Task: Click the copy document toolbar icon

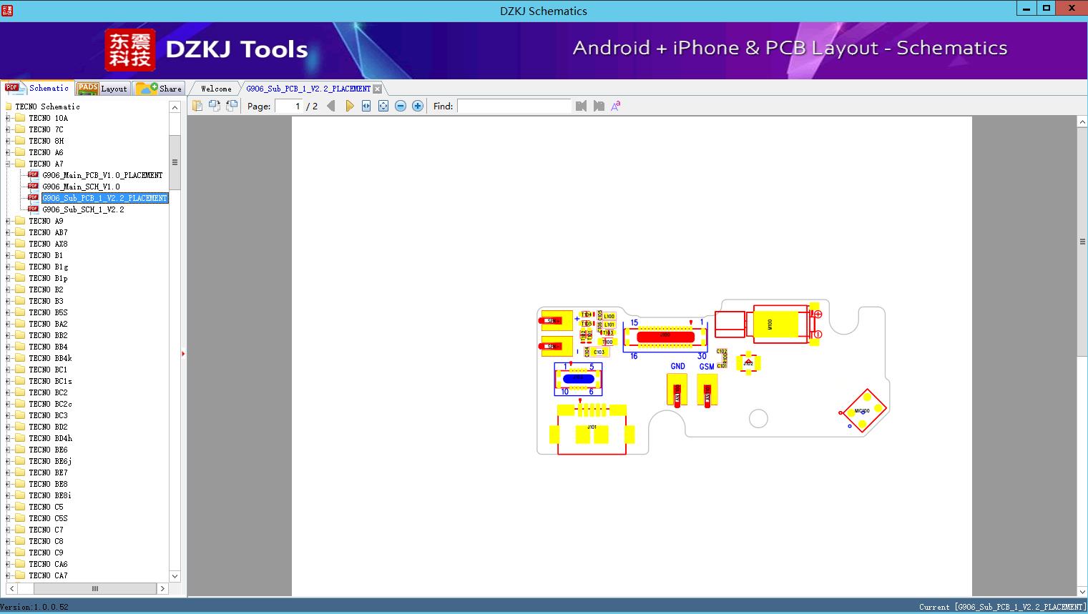Action: [x=197, y=106]
